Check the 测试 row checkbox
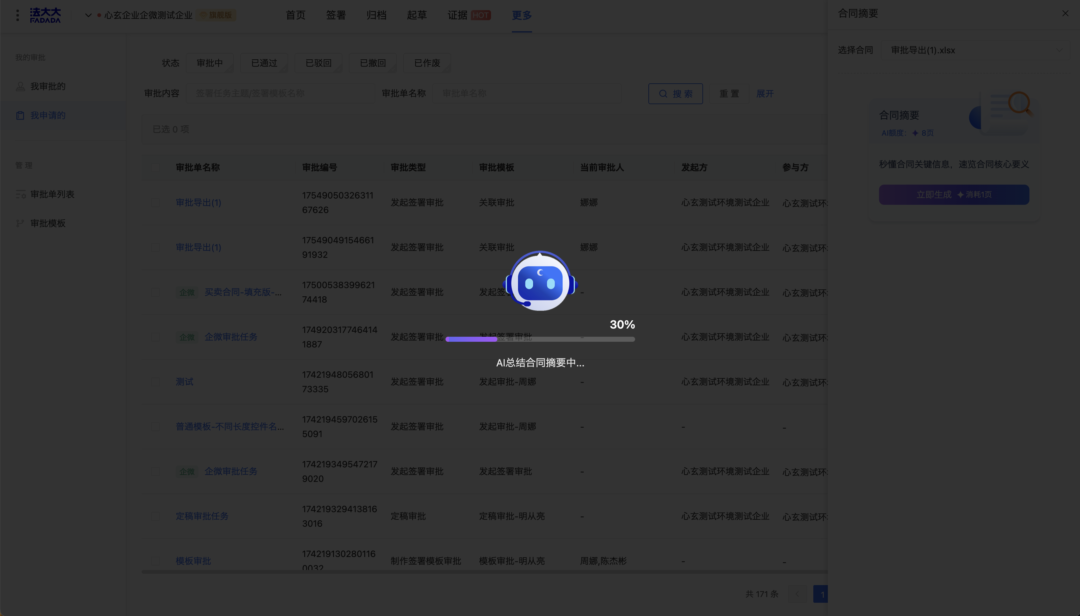Image resolution: width=1080 pixels, height=616 pixels. pos(155,382)
